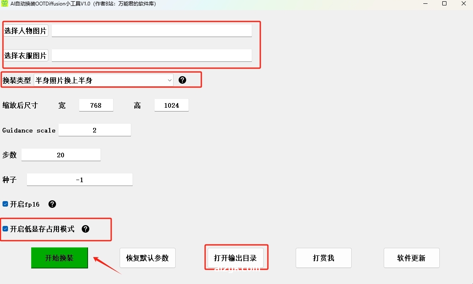This screenshot has width=473, height=284.
Task: Click the 选择人物图片 button
Action: click(26, 30)
